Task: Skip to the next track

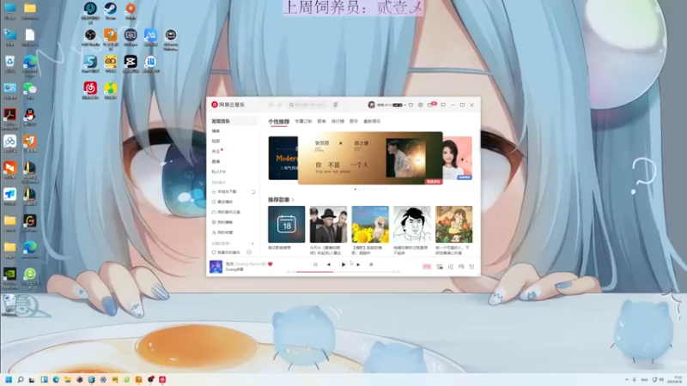Action: [x=358, y=264]
